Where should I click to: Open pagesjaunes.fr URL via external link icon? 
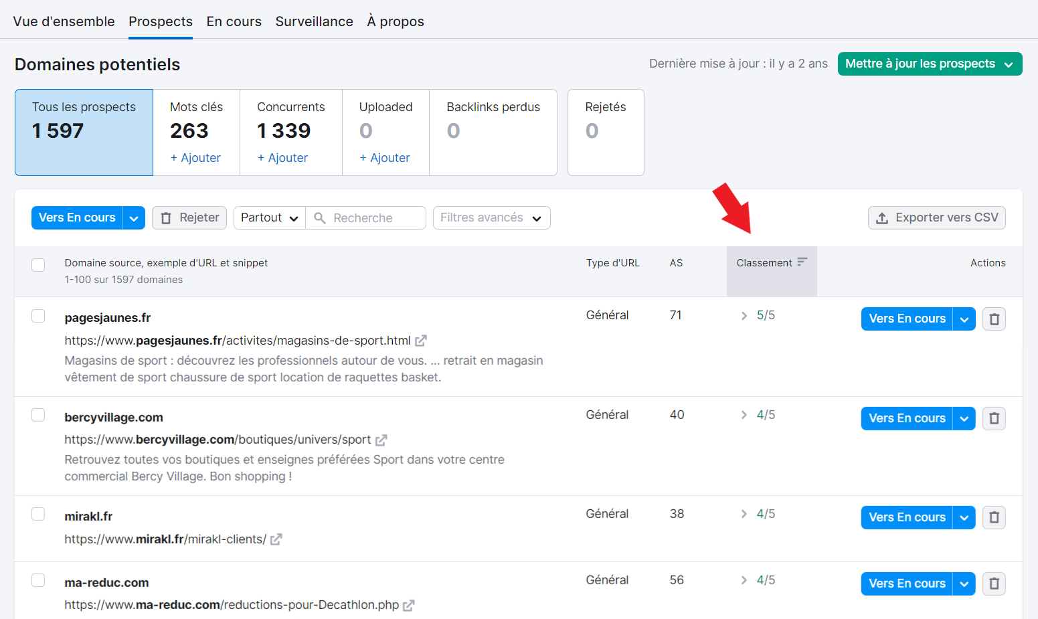point(421,340)
